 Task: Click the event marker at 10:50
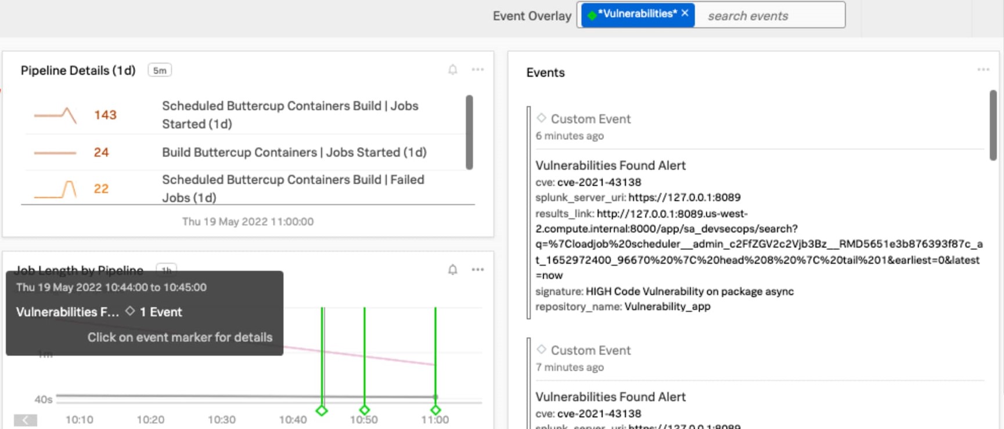coord(365,410)
